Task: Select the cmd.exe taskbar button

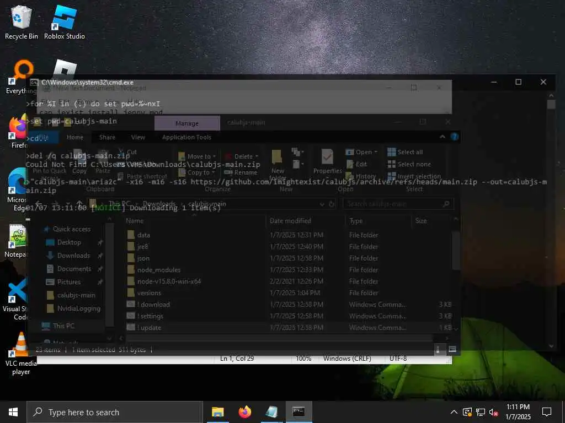Action: (299, 412)
